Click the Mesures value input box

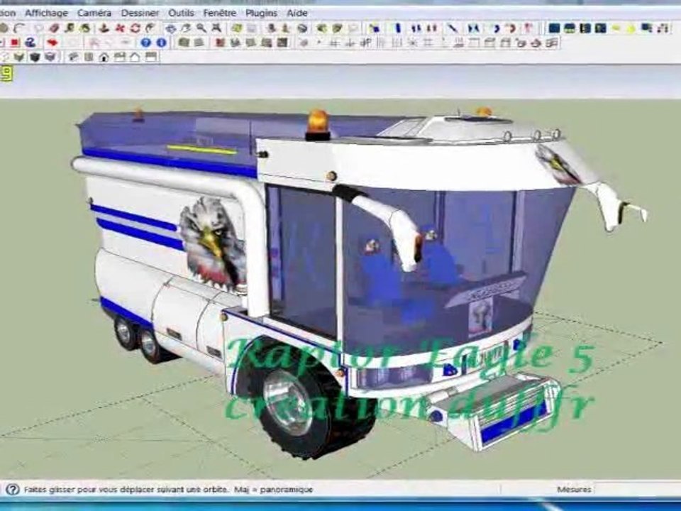[x=638, y=490]
